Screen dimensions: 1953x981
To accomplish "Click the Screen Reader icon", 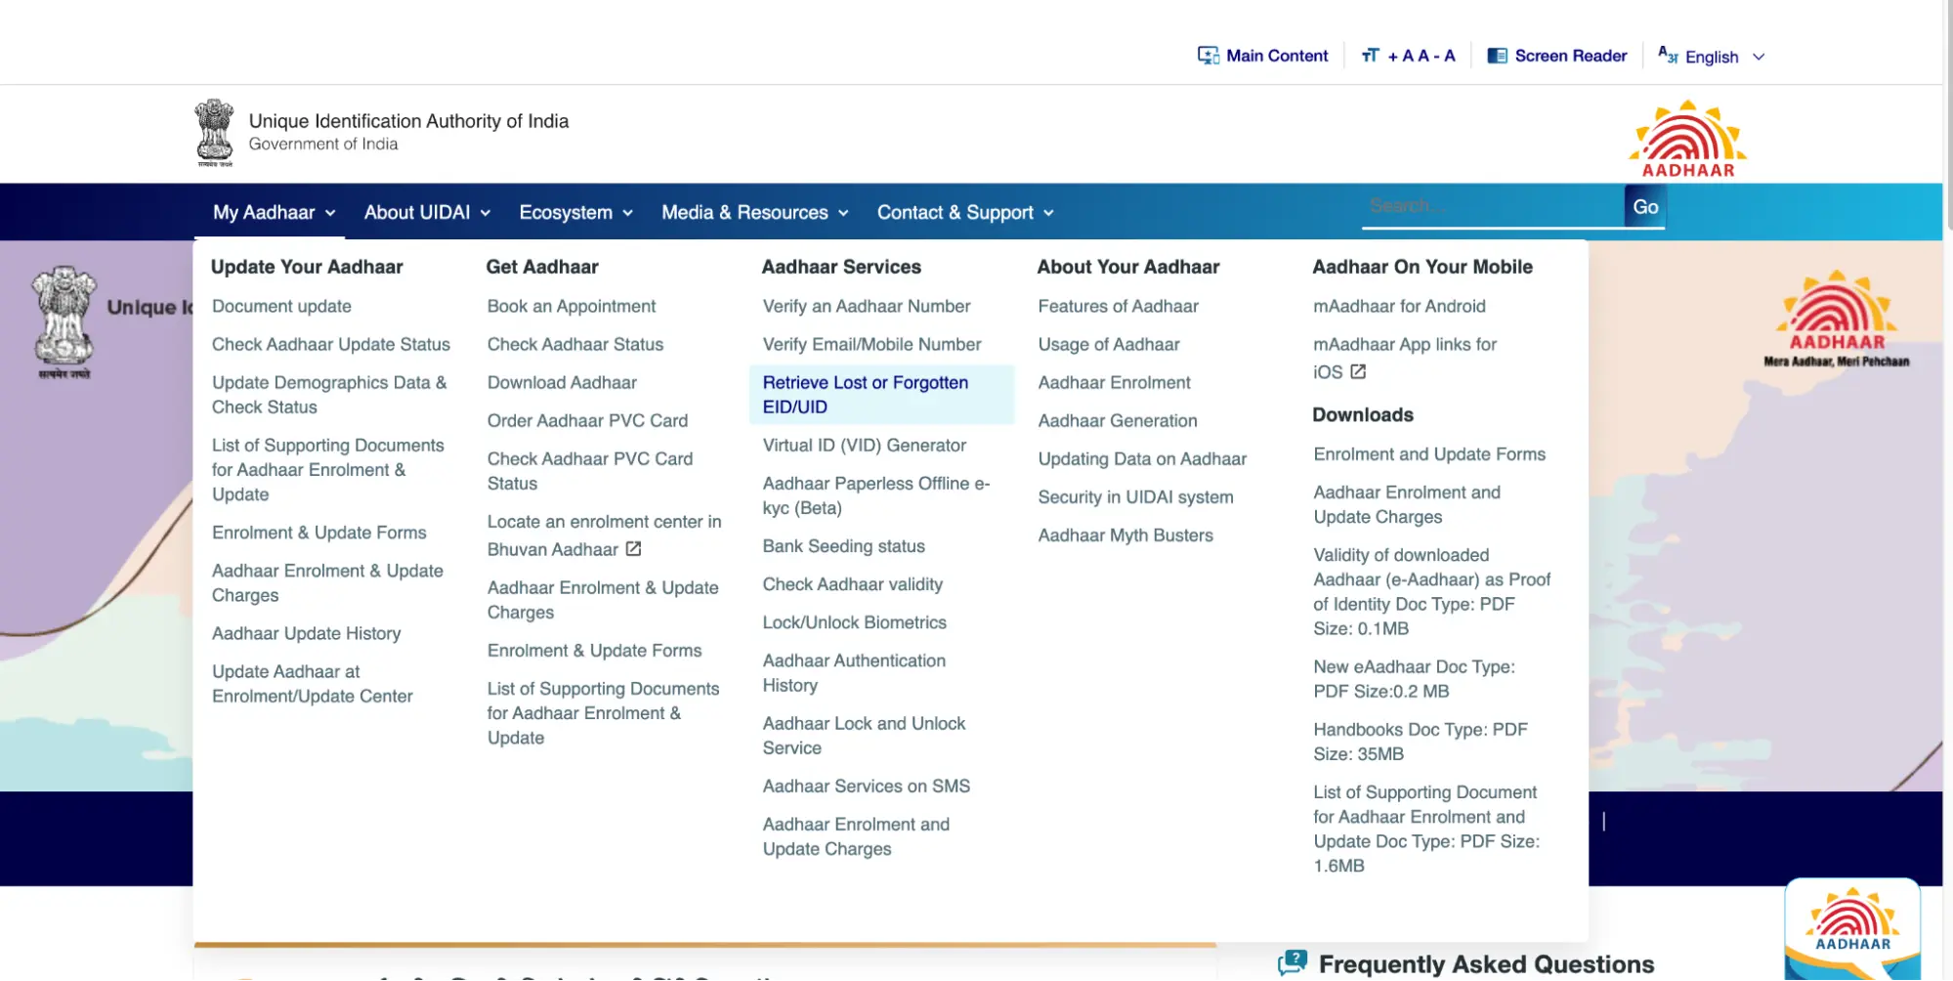I will (1497, 56).
